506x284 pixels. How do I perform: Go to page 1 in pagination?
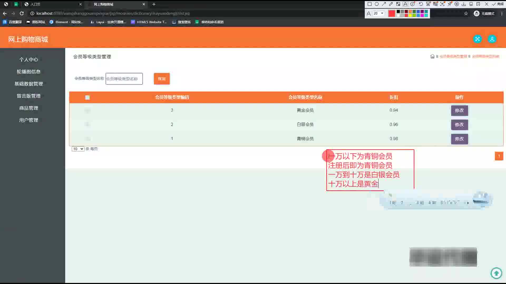click(499, 156)
